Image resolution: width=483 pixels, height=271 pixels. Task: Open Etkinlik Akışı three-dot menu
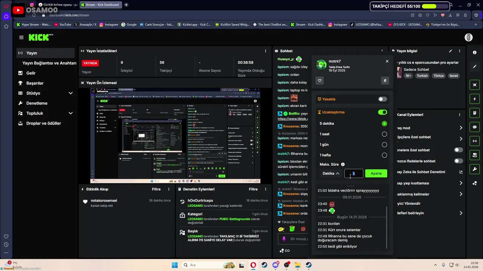(x=169, y=189)
